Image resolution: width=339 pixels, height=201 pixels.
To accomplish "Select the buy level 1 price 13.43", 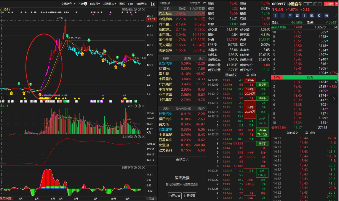I will (298, 82).
